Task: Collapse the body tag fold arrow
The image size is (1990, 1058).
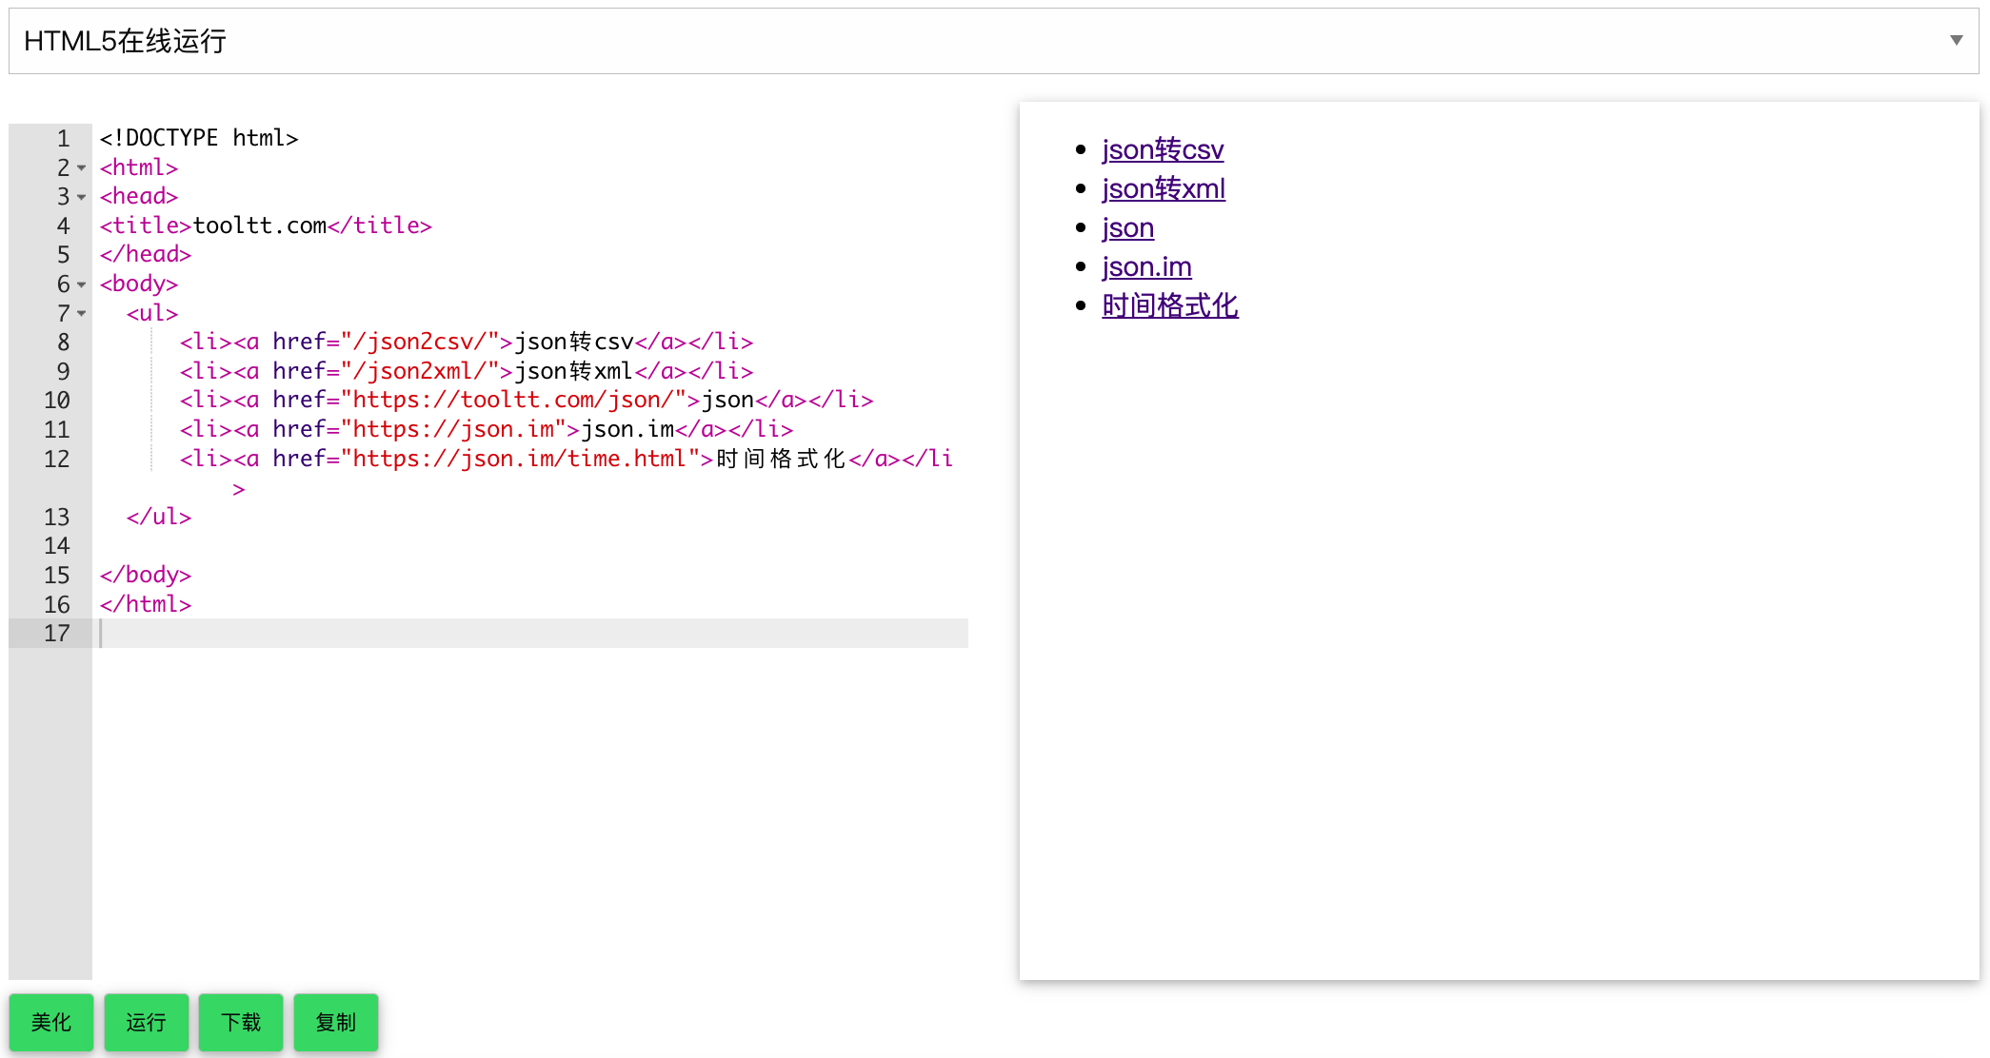Action: pos(82,284)
